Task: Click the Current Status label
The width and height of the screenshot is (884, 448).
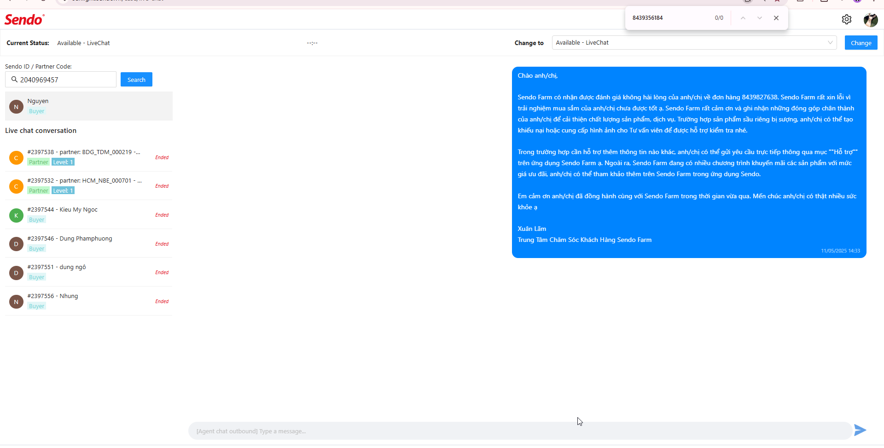Action: click(x=28, y=43)
